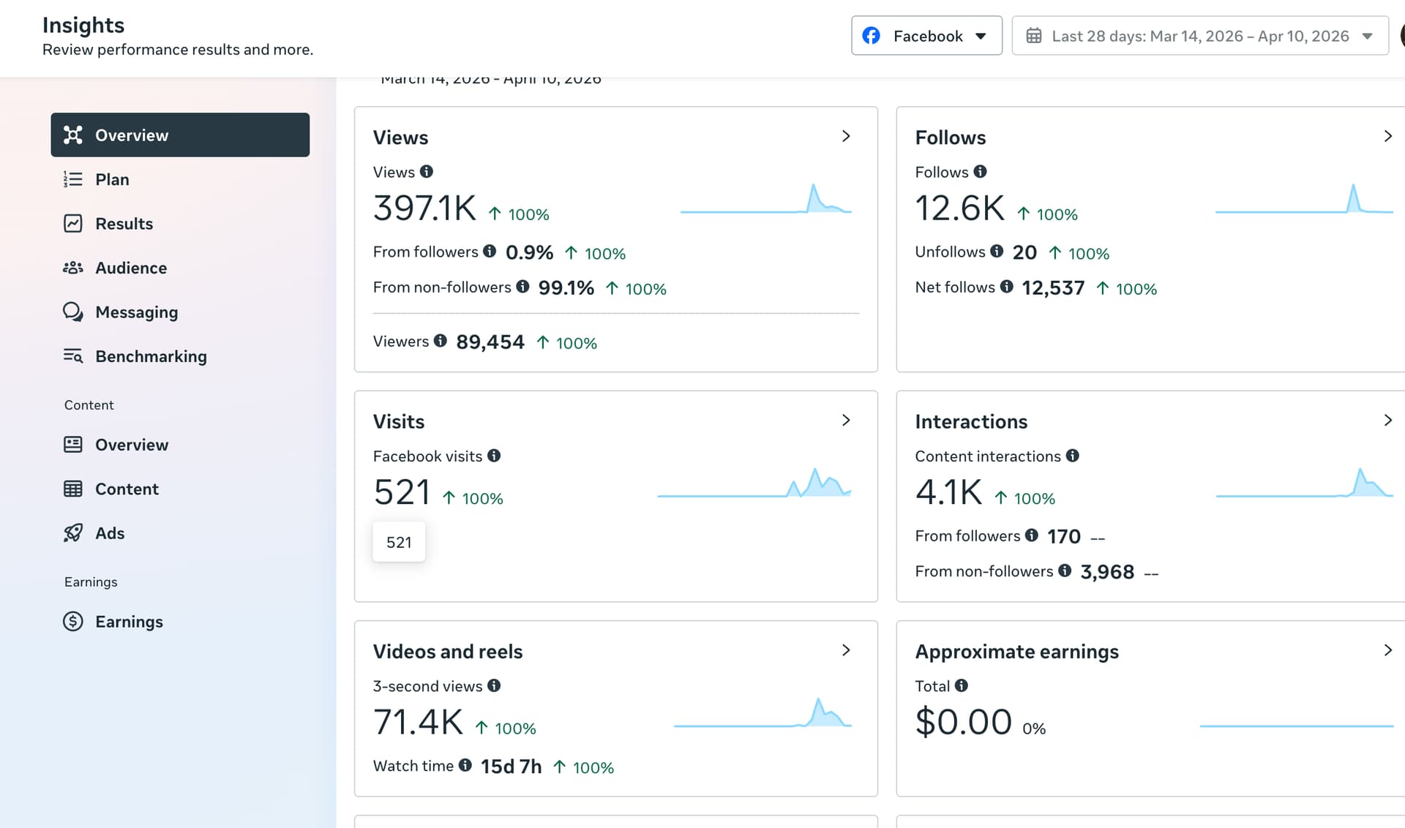
Task: Click the info icon beside Facebook visits
Action: coord(494,456)
